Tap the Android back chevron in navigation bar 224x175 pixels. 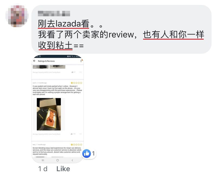pos(72,160)
